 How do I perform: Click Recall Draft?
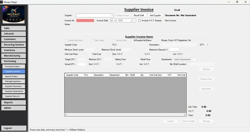[139, 15]
